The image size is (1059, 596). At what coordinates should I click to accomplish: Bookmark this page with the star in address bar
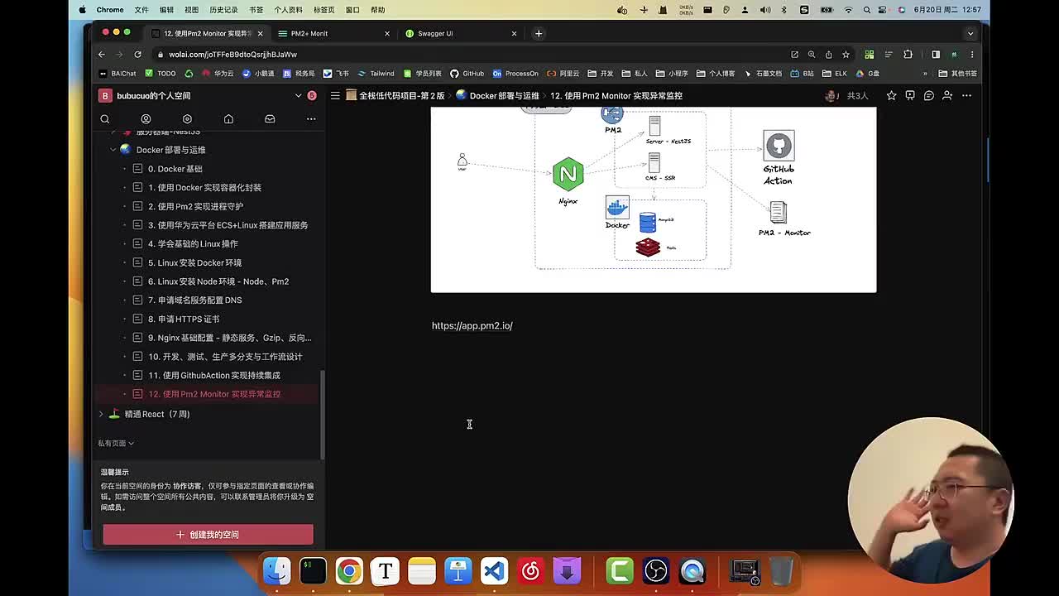click(846, 55)
